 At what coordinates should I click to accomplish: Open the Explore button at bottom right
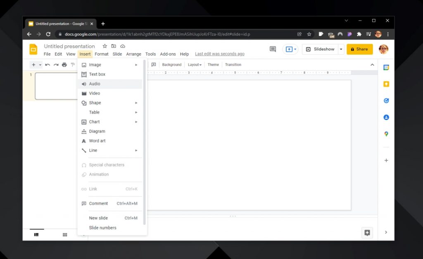pyautogui.click(x=367, y=233)
